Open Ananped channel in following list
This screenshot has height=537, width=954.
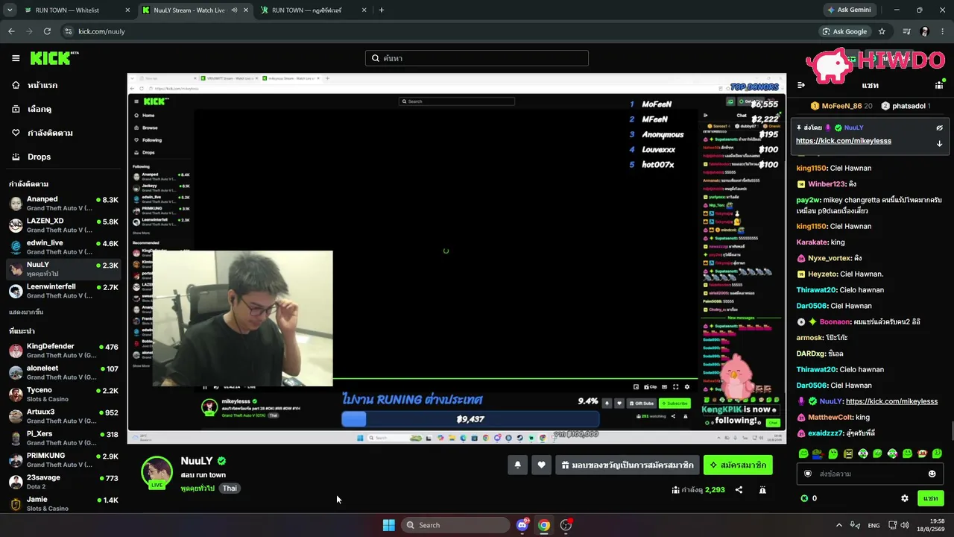[63, 204]
